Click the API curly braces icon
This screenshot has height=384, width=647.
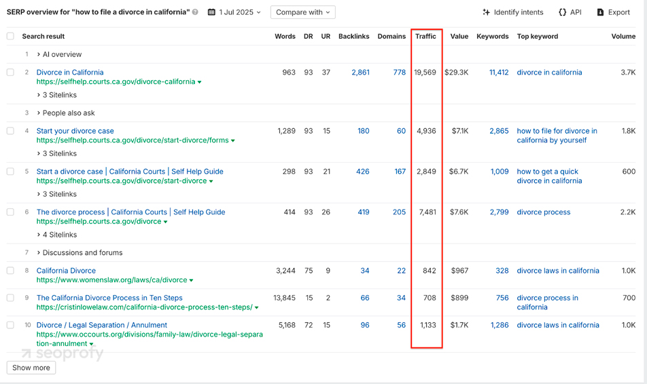pyautogui.click(x=562, y=12)
